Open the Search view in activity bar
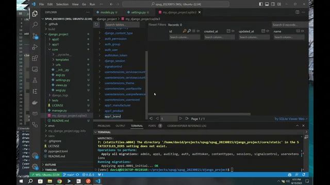The height and width of the screenshot is (185, 330). pyautogui.click(x=35, y=25)
